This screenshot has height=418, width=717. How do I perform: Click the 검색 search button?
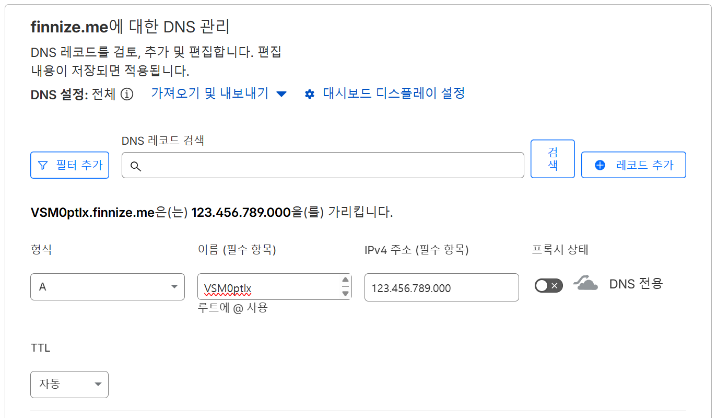(x=552, y=158)
